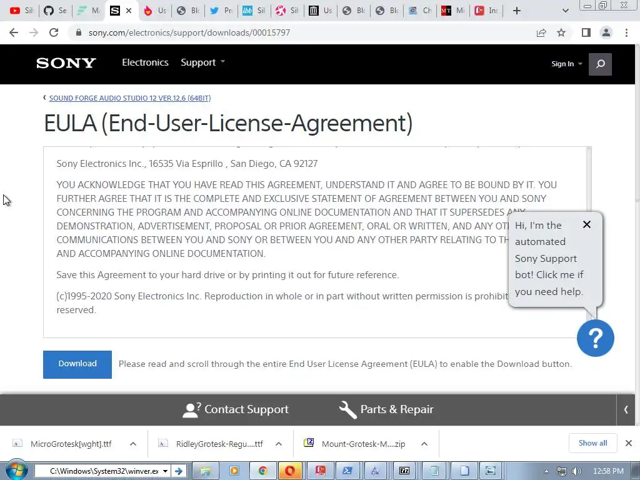Open a new browser tab
The width and height of the screenshot is (640, 480).
517,11
